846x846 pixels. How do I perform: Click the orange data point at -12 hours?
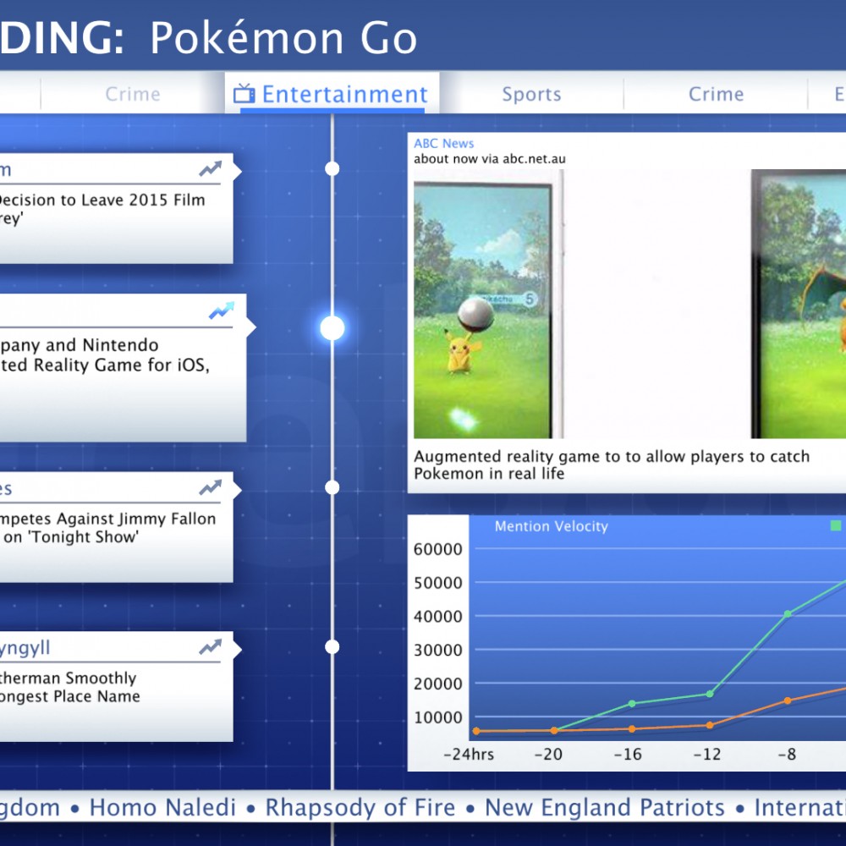[x=710, y=725]
